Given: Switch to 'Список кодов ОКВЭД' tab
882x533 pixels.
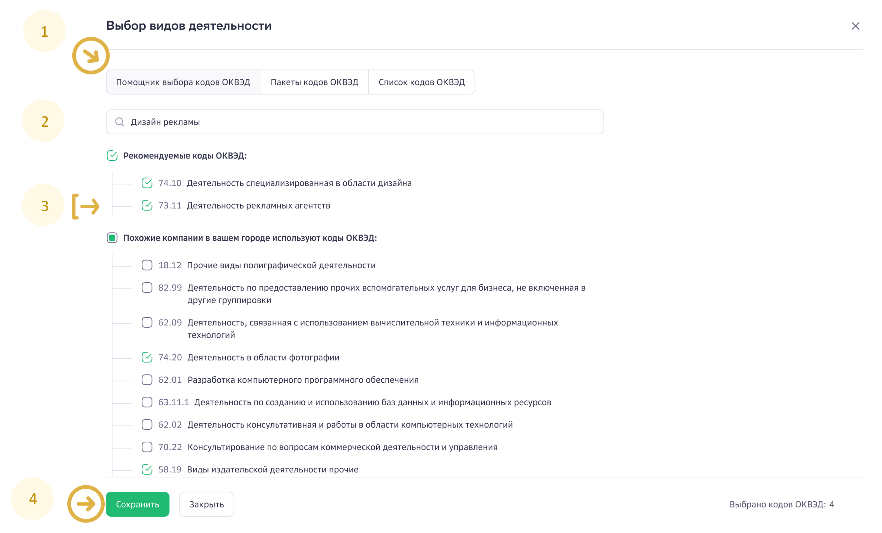Looking at the screenshot, I should (x=421, y=83).
